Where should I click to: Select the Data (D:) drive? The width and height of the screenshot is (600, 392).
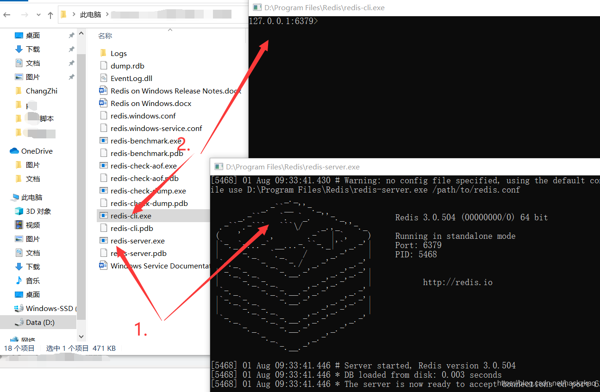coord(40,322)
